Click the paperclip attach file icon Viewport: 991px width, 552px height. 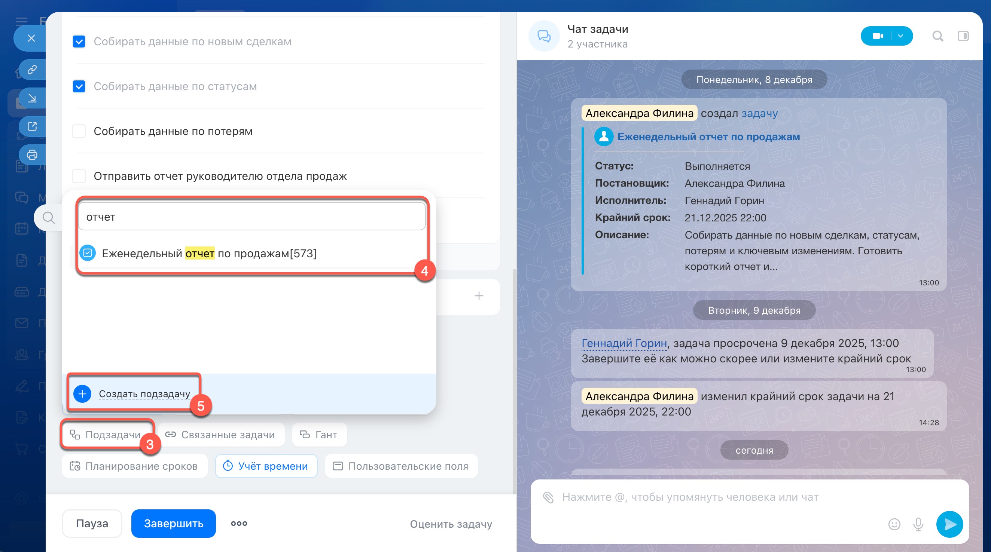[x=548, y=497]
